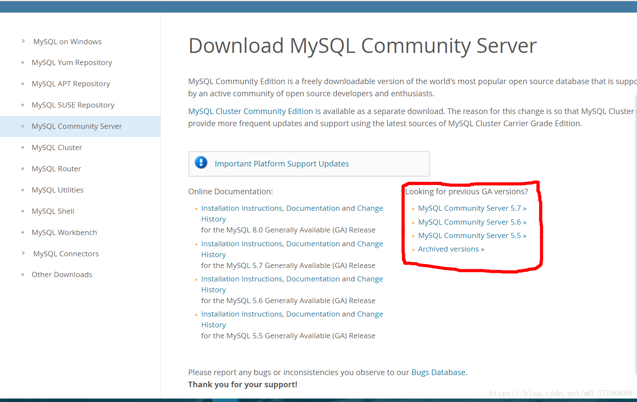Open the Archived versions link

451,249
